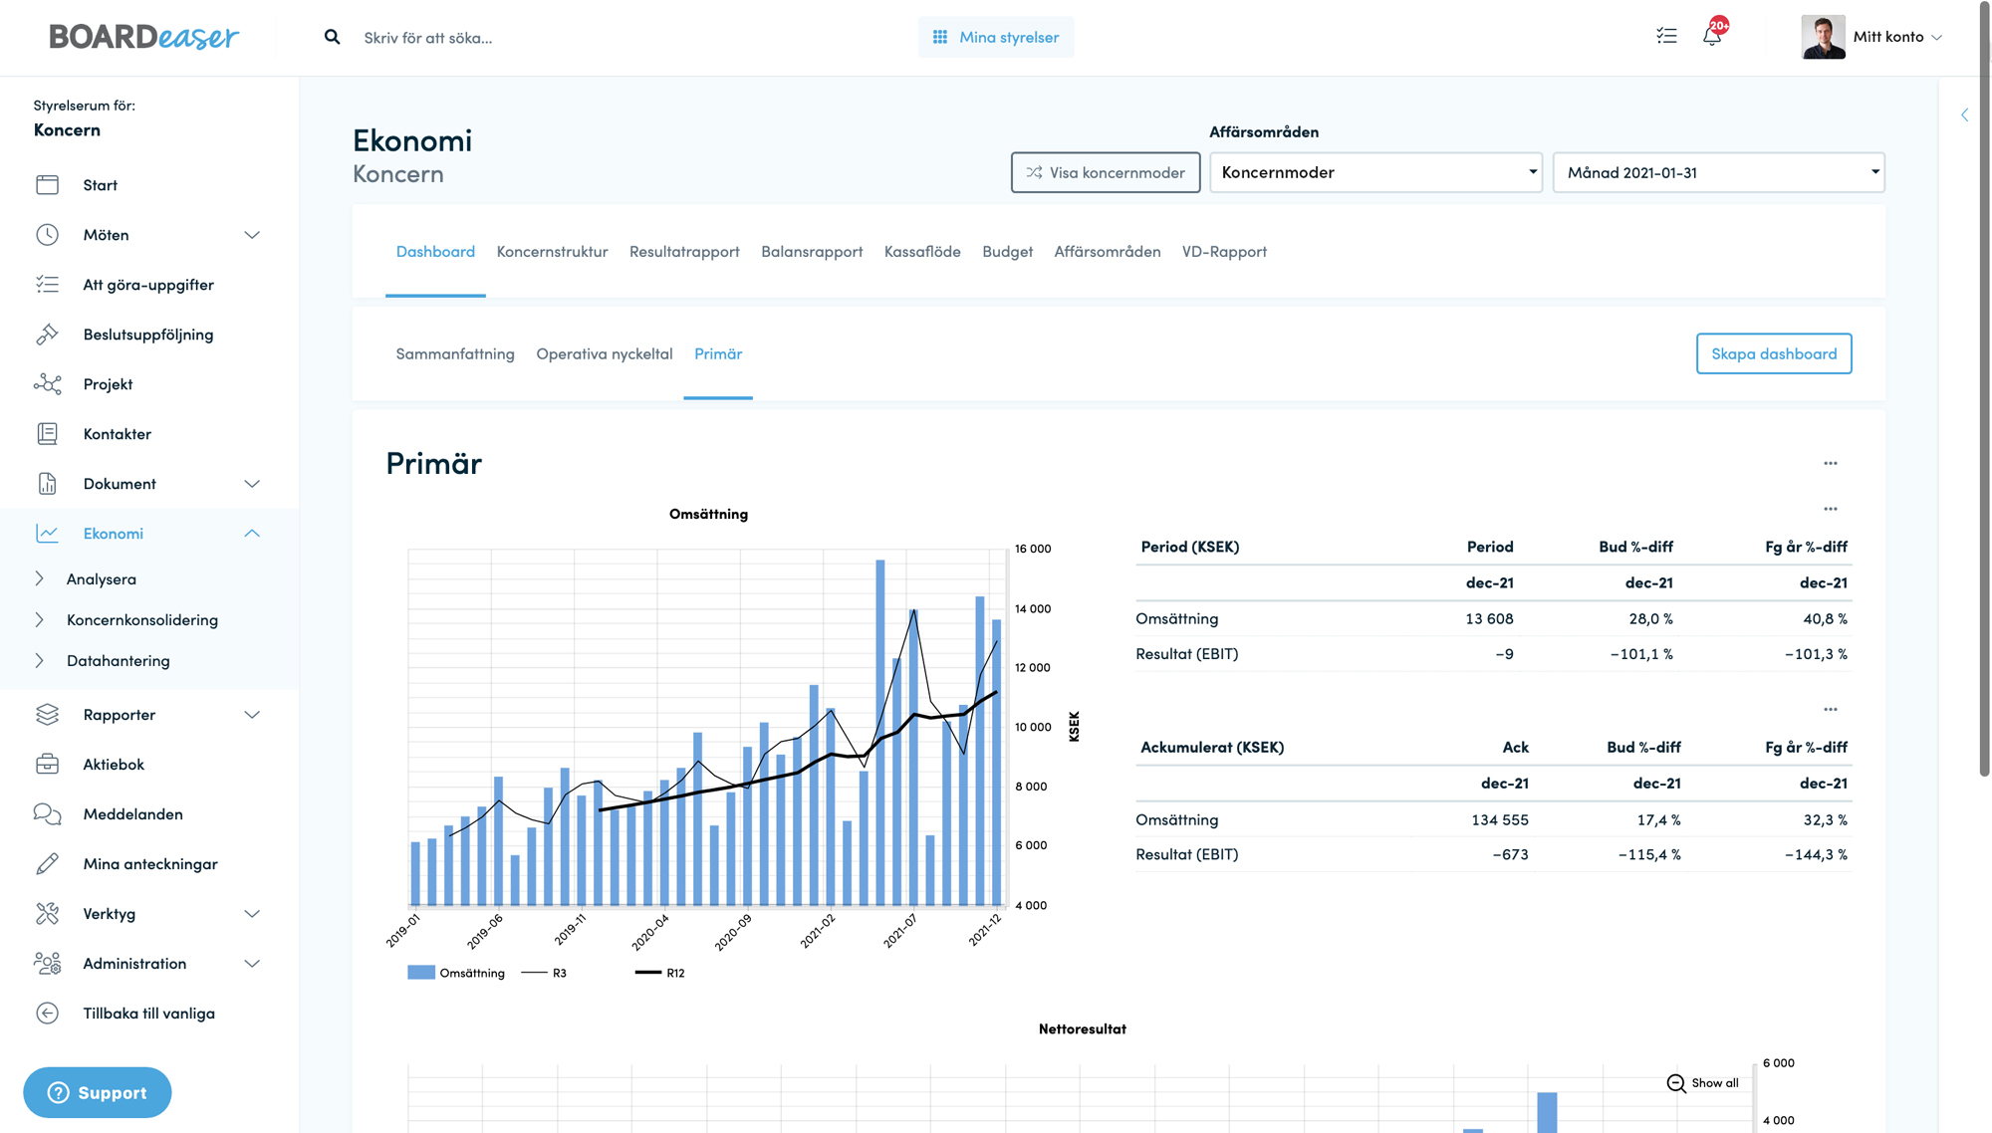This screenshot has height=1133, width=1992.
Task: Open the Mitt konto account menu
Action: [x=1897, y=37]
